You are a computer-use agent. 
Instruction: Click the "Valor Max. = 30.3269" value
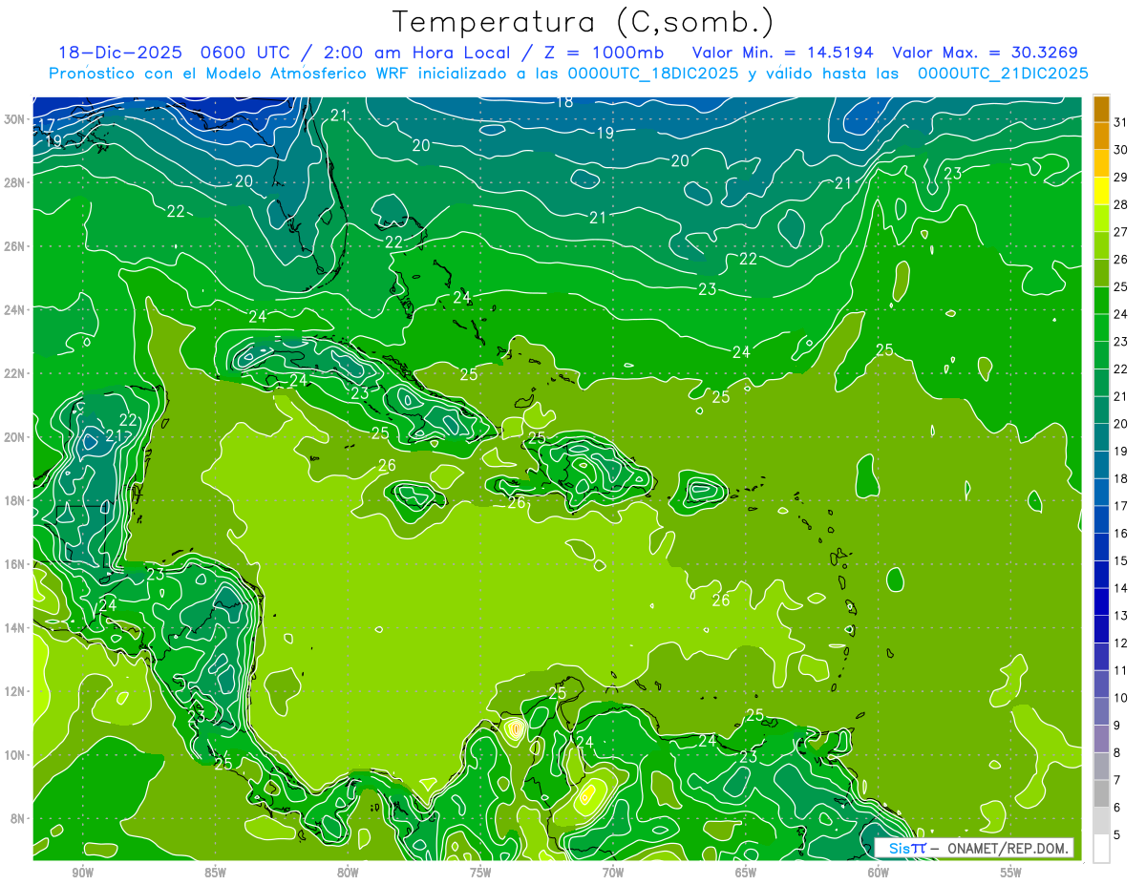click(x=984, y=53)
